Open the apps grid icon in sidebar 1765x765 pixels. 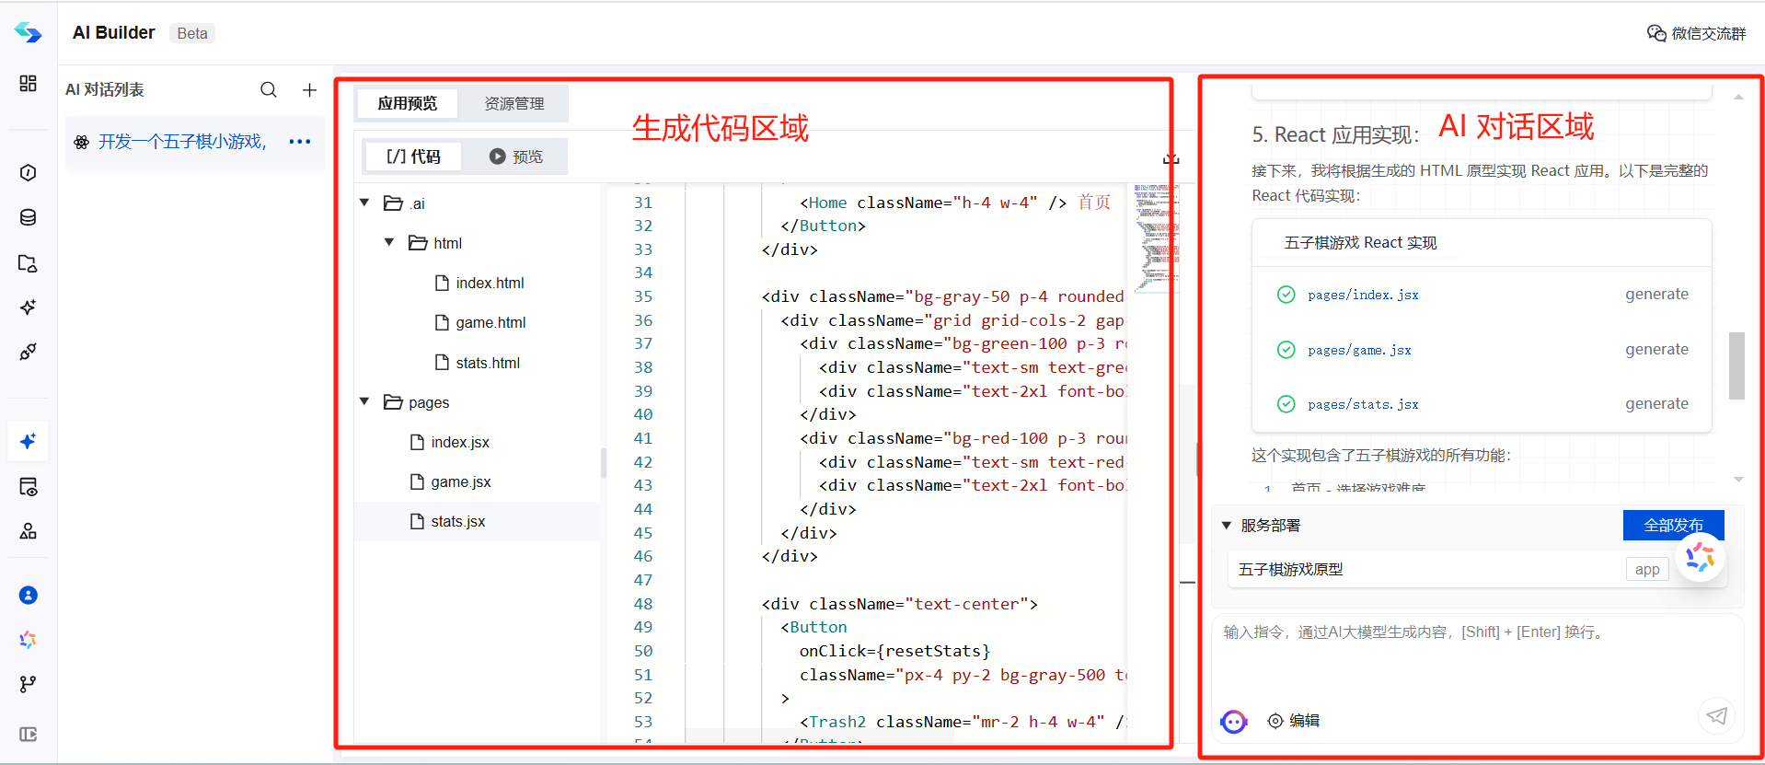28,84
